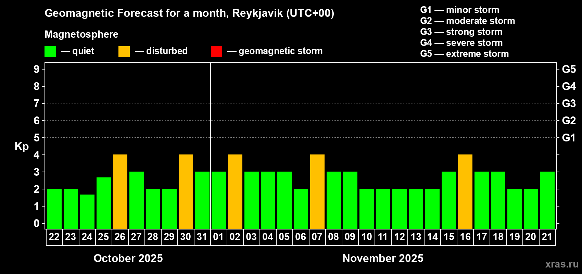
Task: Click the G1 storm level axis label
Action: (569, 138)
